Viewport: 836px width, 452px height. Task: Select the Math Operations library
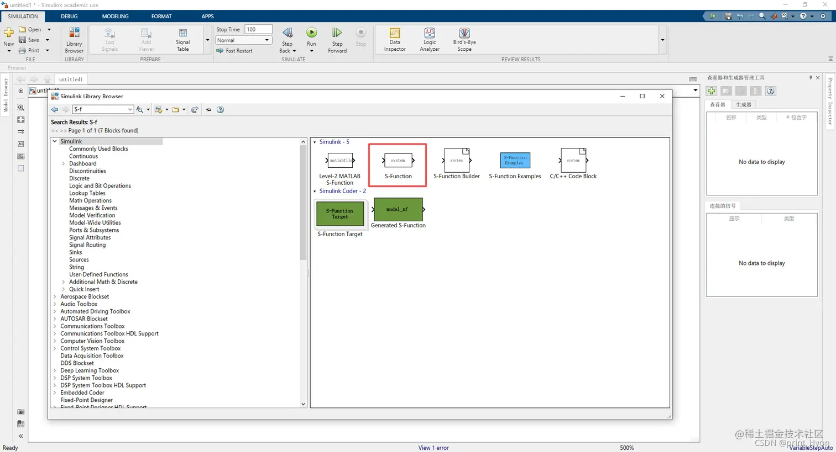[90, 201]
